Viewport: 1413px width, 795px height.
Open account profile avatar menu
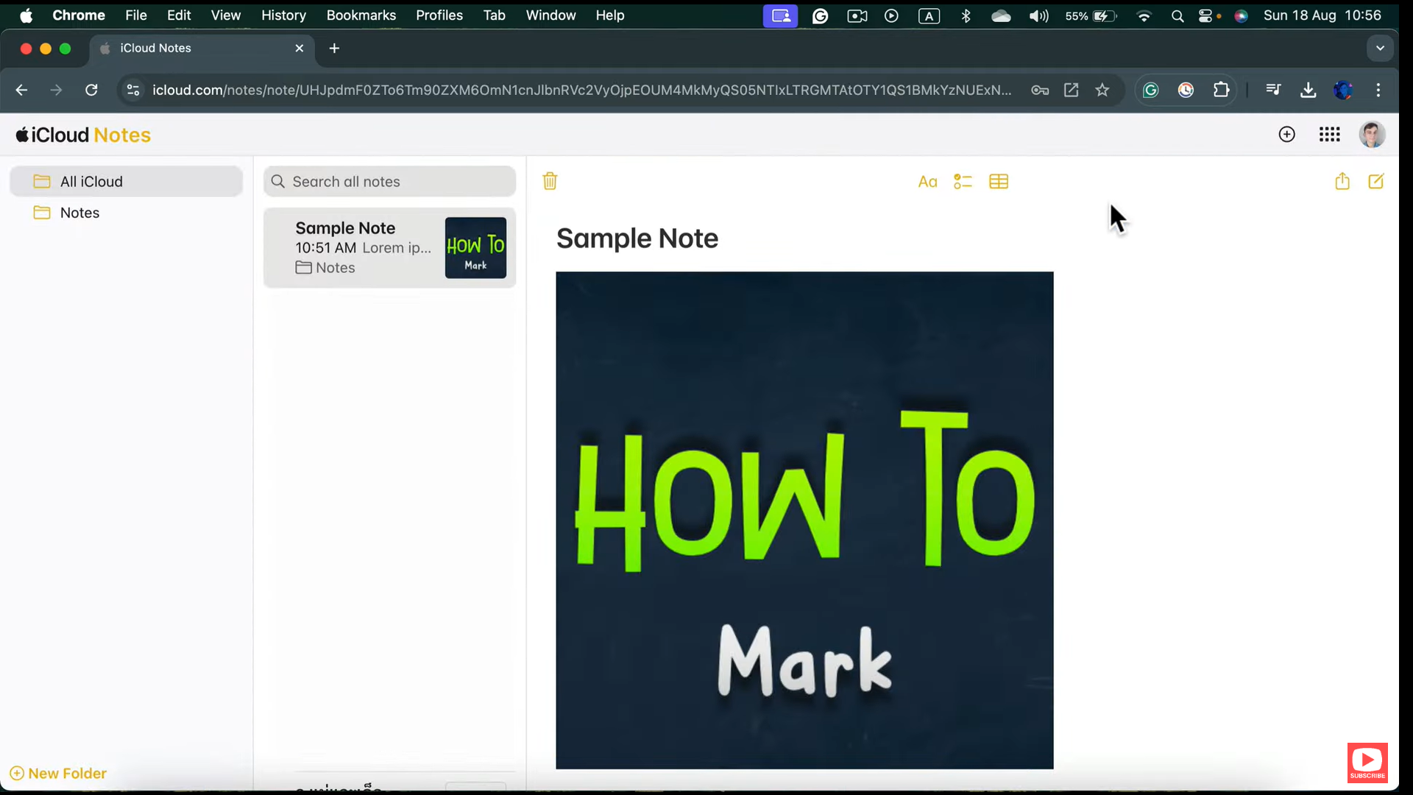coord(1372,135)
